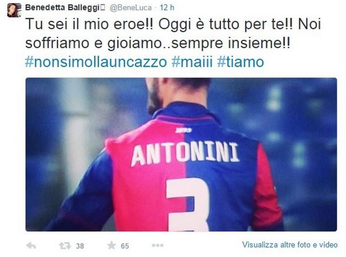
Task: Favorite the tweet with the star icon
Action: click(x=112, y=245)
